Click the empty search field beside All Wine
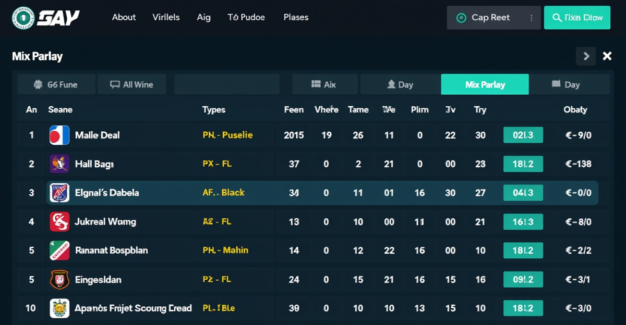 tap(227, 84)
